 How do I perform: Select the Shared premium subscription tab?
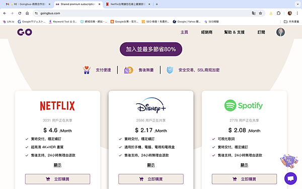(78, 4)
